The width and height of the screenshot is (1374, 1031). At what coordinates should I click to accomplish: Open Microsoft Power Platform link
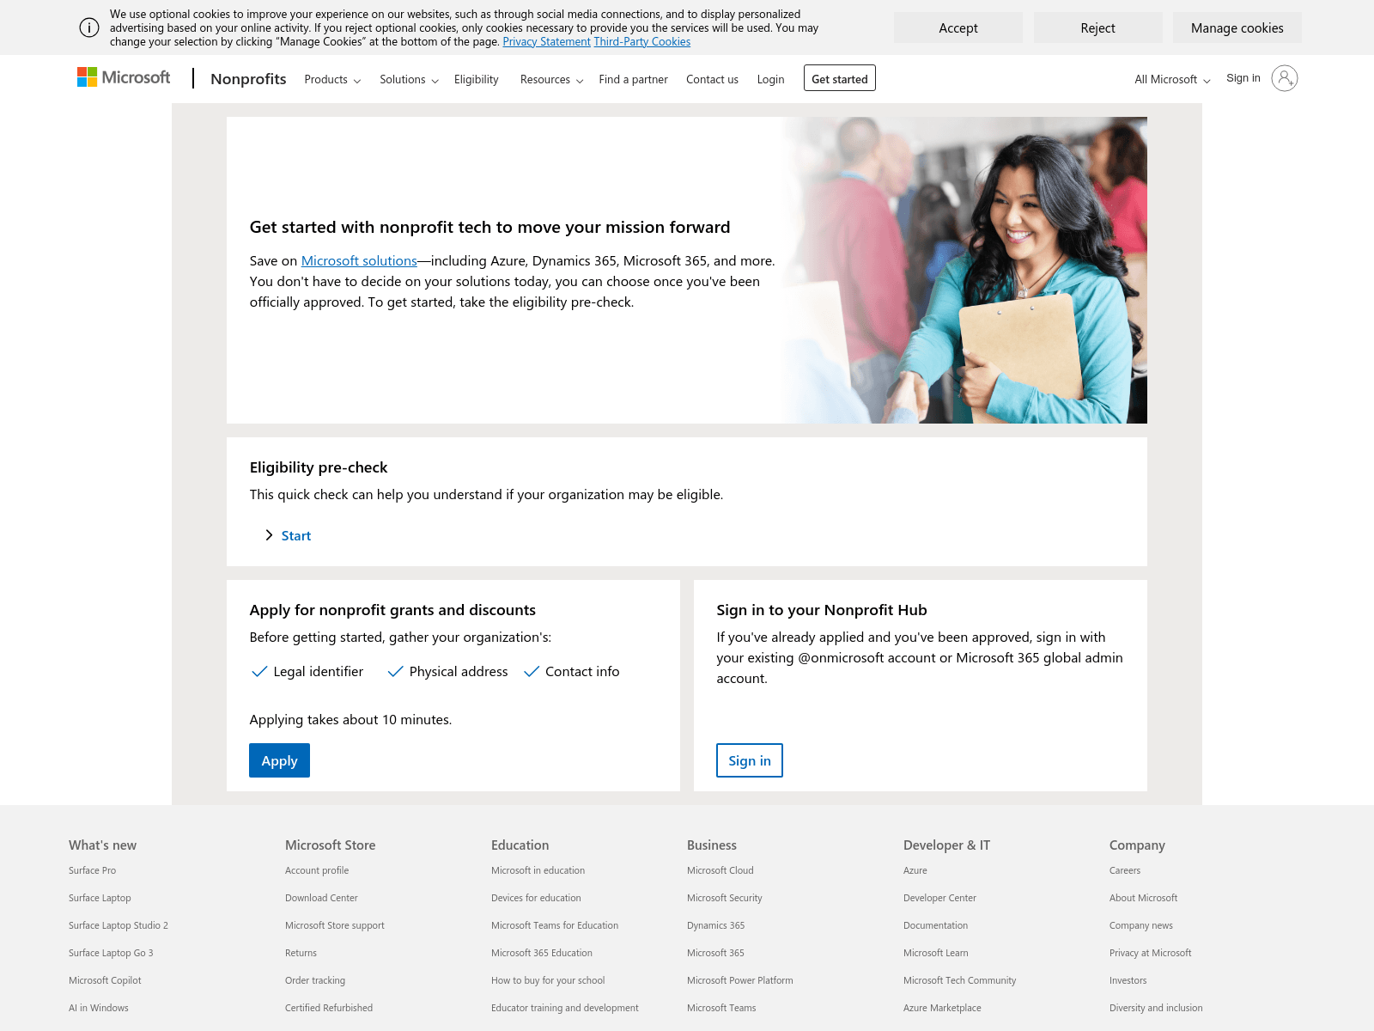(x=740, y=980)
